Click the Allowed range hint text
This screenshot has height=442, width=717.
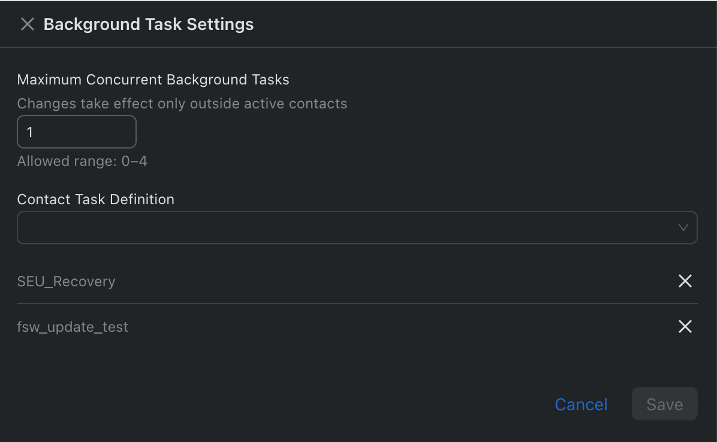click(82, 161)
